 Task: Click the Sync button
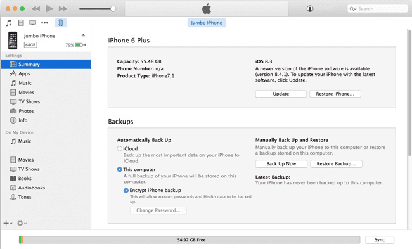[x=380, y=239]
